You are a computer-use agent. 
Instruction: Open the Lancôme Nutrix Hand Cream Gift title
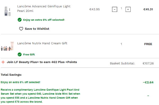click(x=42, y=43)
